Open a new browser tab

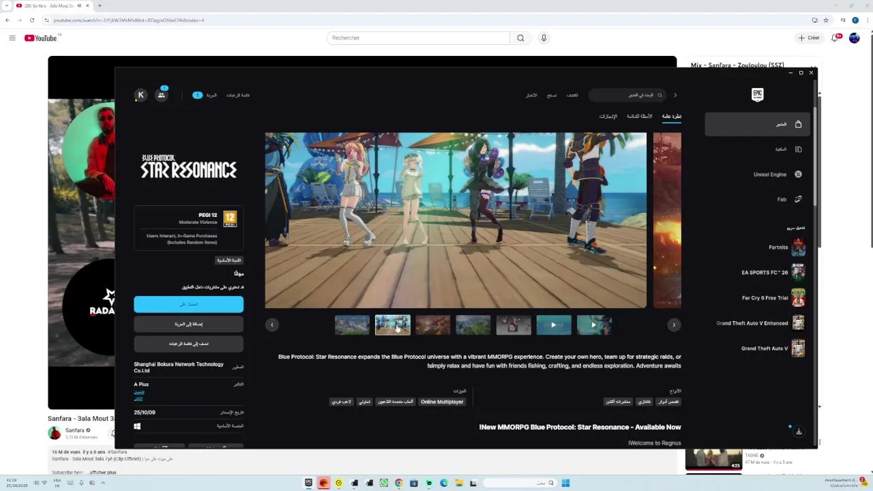100,6
